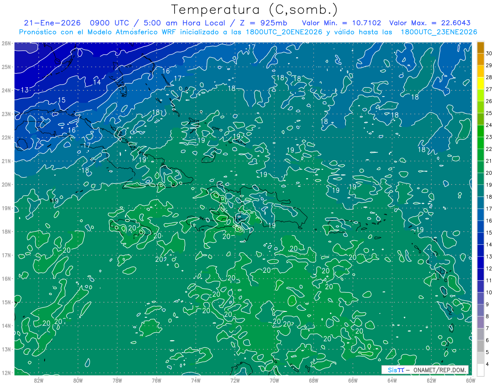Click the '15' contour label on the map
The width and height of the screenshot is (500, 386).
click(62, 100)
